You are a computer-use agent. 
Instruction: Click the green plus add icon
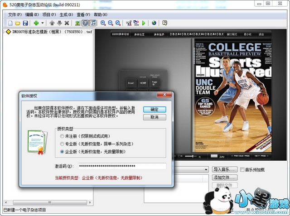coord(36,23)
